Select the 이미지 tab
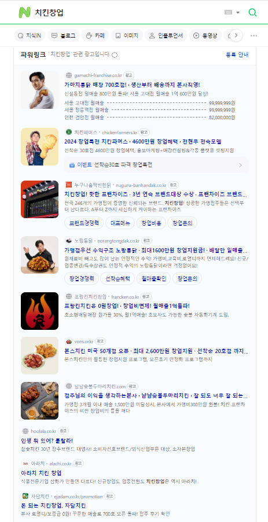Image resolution: width=268 pixels, height=522 pixels. click(127, 36)
